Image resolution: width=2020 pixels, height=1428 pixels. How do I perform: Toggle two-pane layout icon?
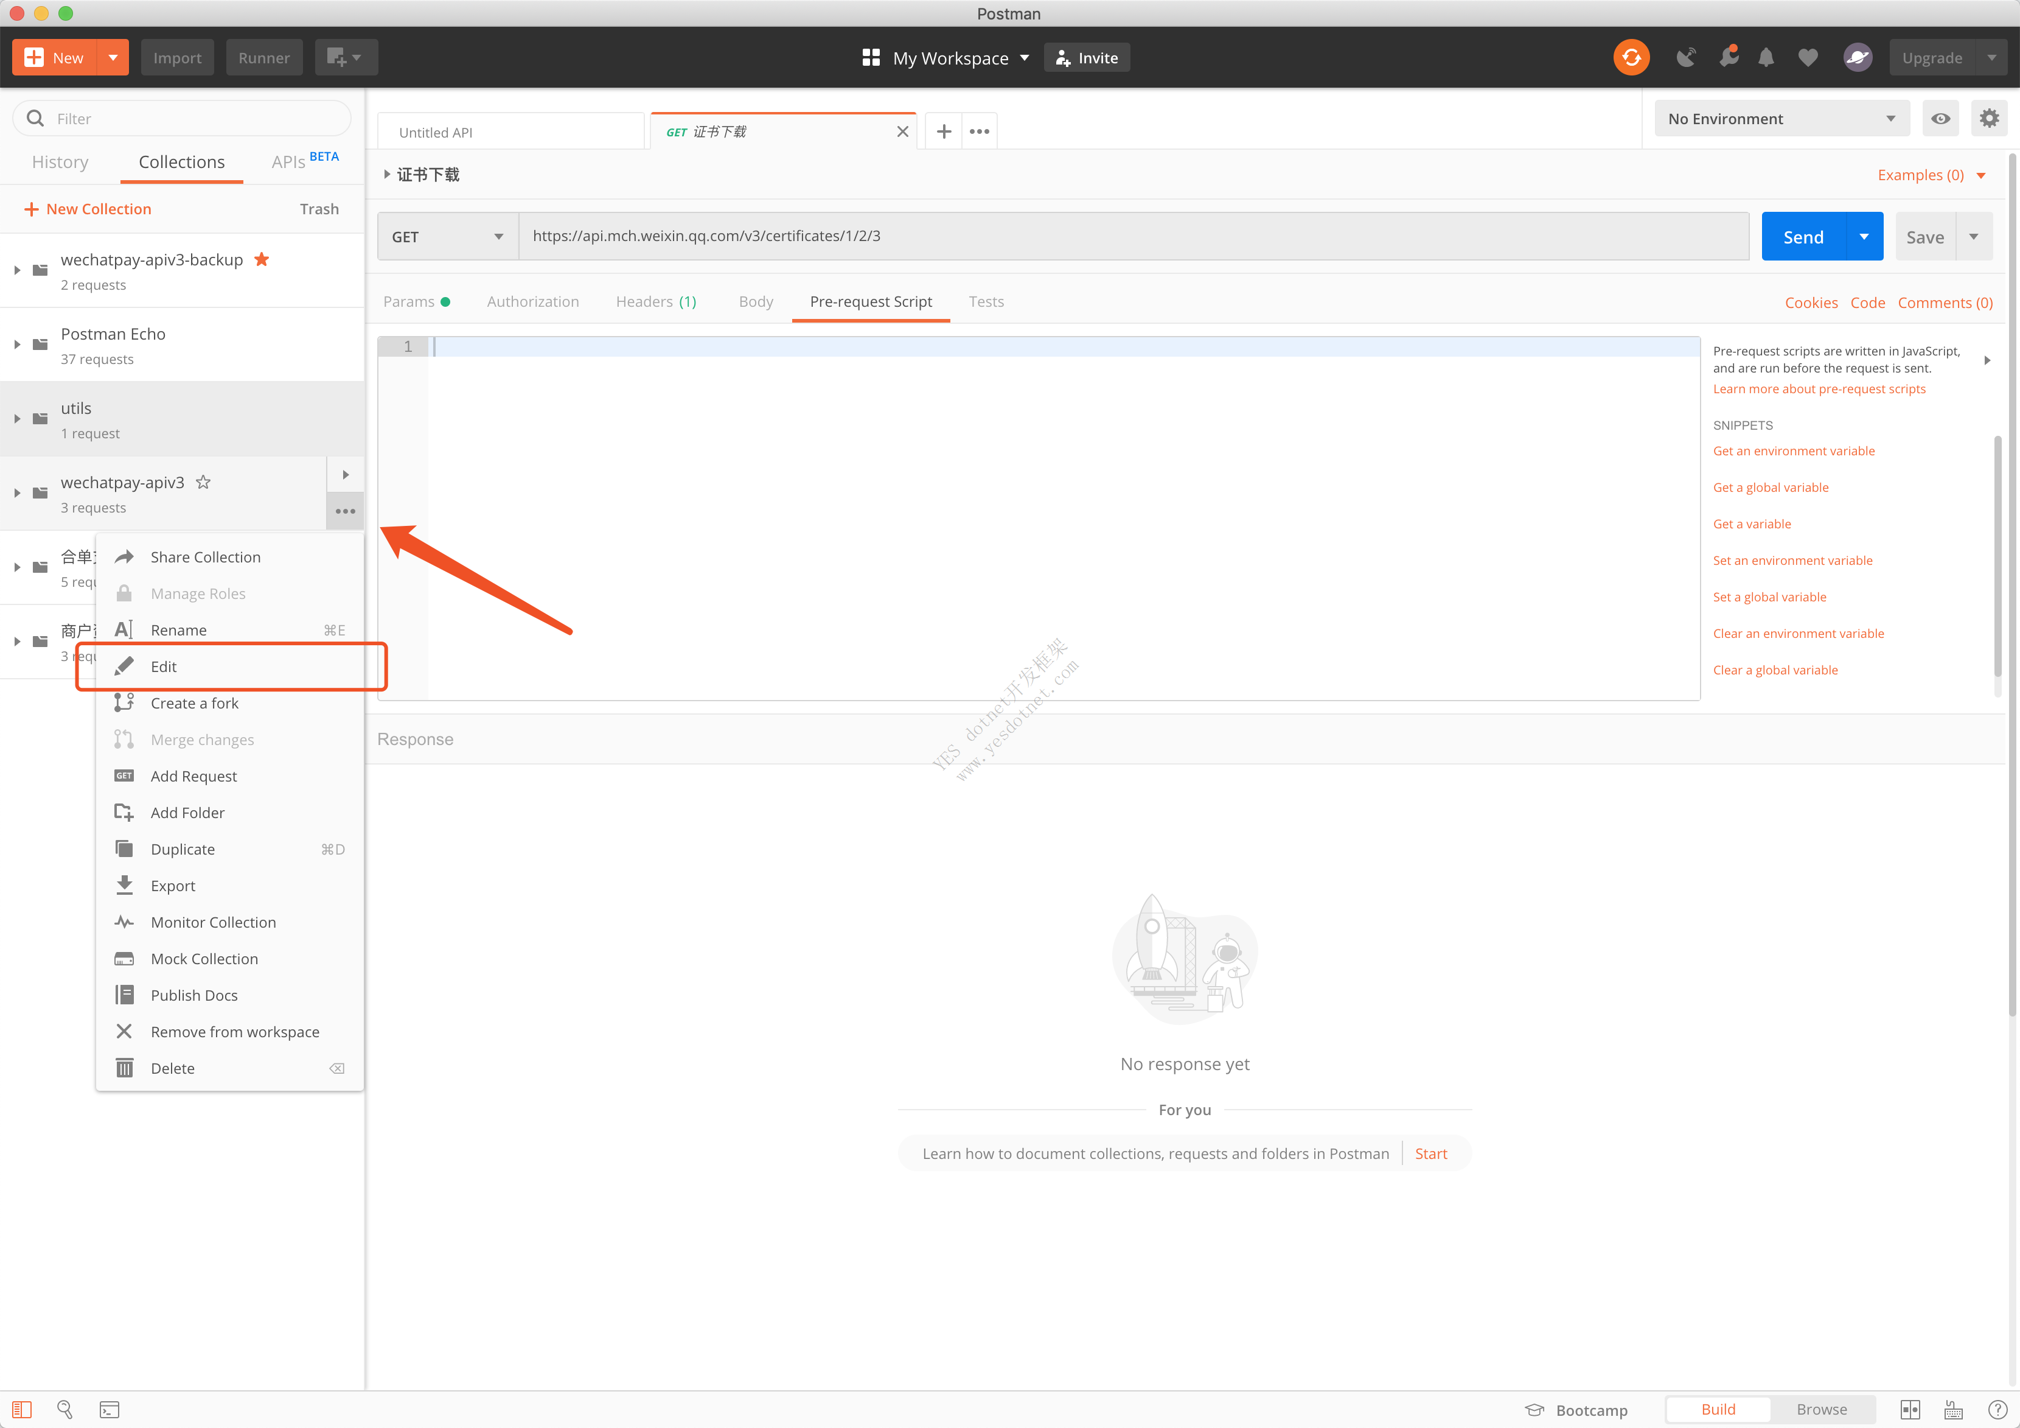(x=1910, y=1410)
